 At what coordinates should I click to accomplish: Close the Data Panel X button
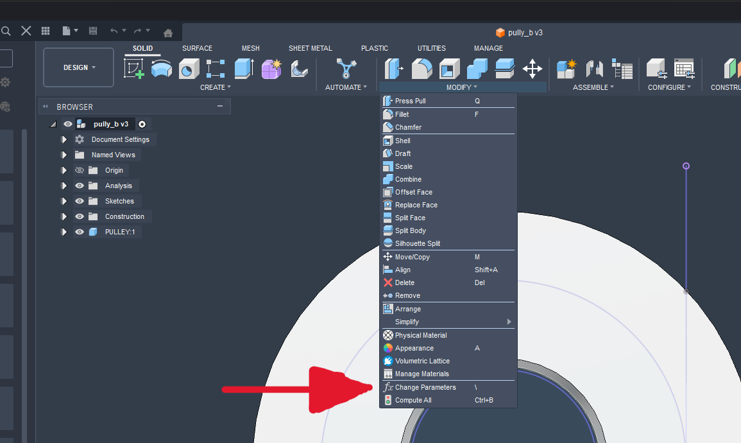click(26, 31)
